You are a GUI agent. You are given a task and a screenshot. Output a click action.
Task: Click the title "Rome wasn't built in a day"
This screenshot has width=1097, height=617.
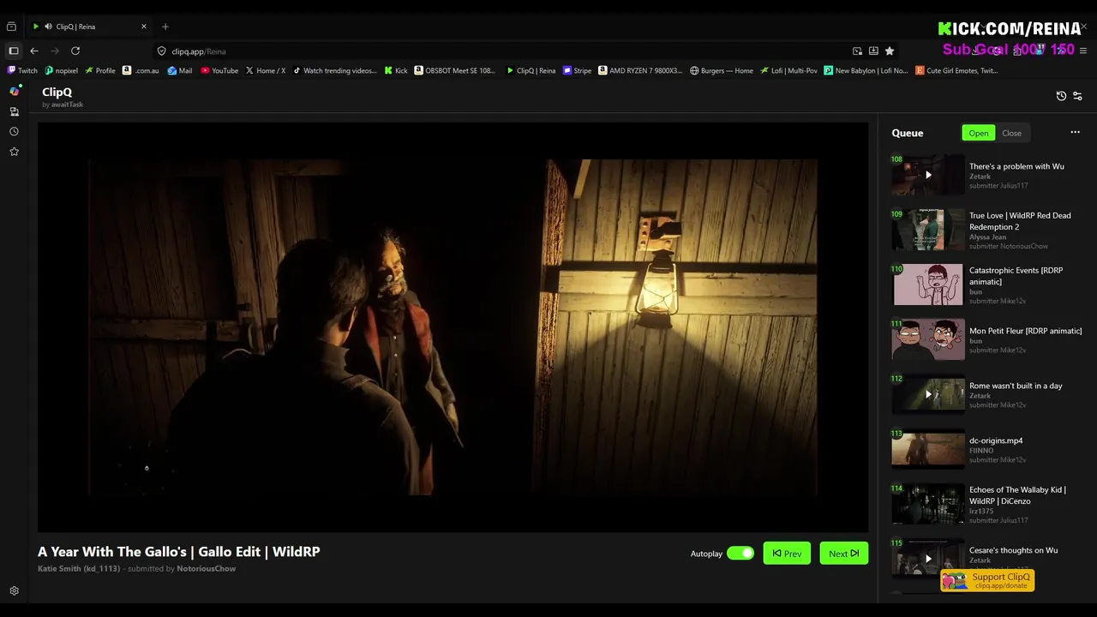(x=1016, y=386)
